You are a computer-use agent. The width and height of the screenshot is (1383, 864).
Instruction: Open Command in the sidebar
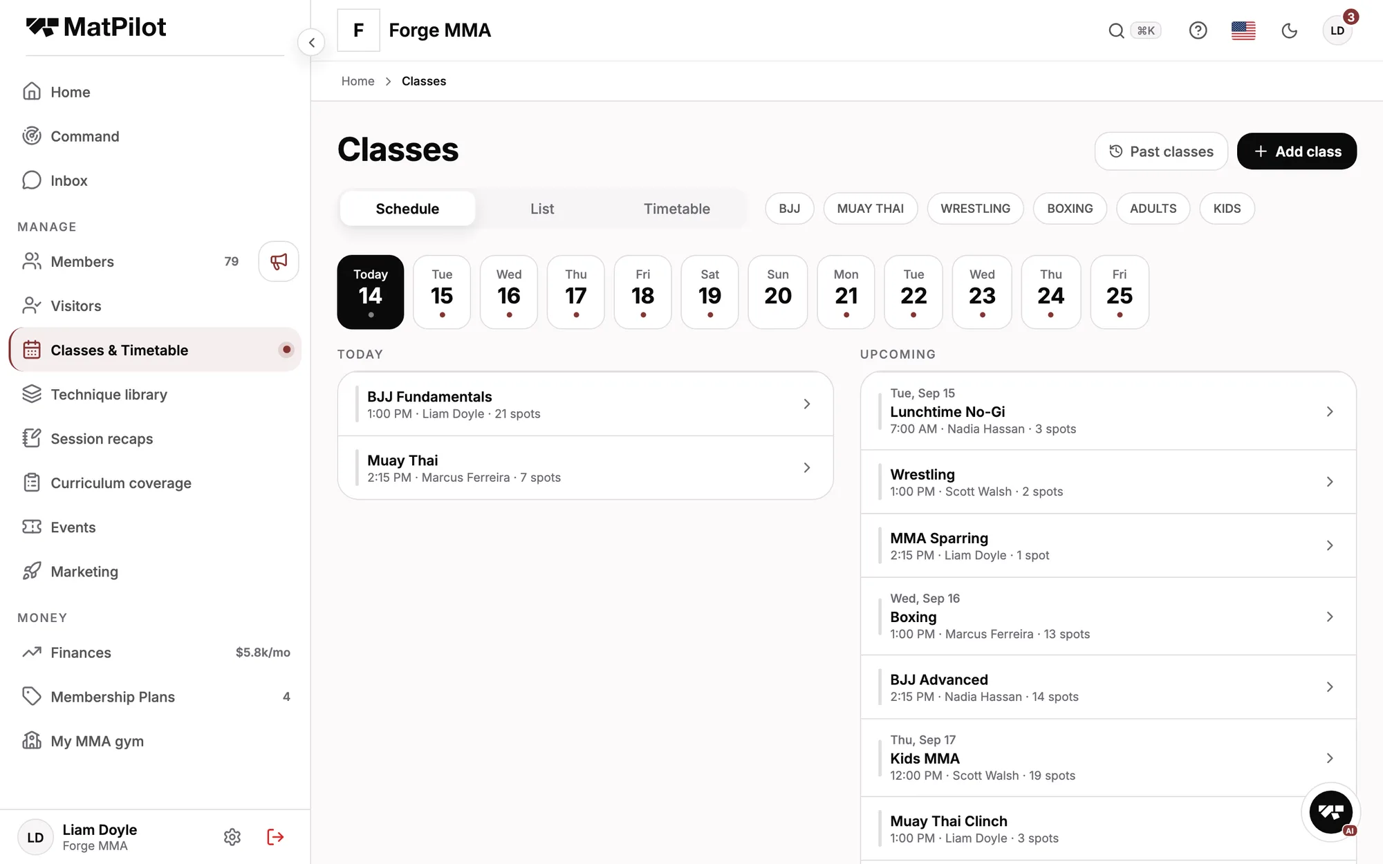pos(155,136)
